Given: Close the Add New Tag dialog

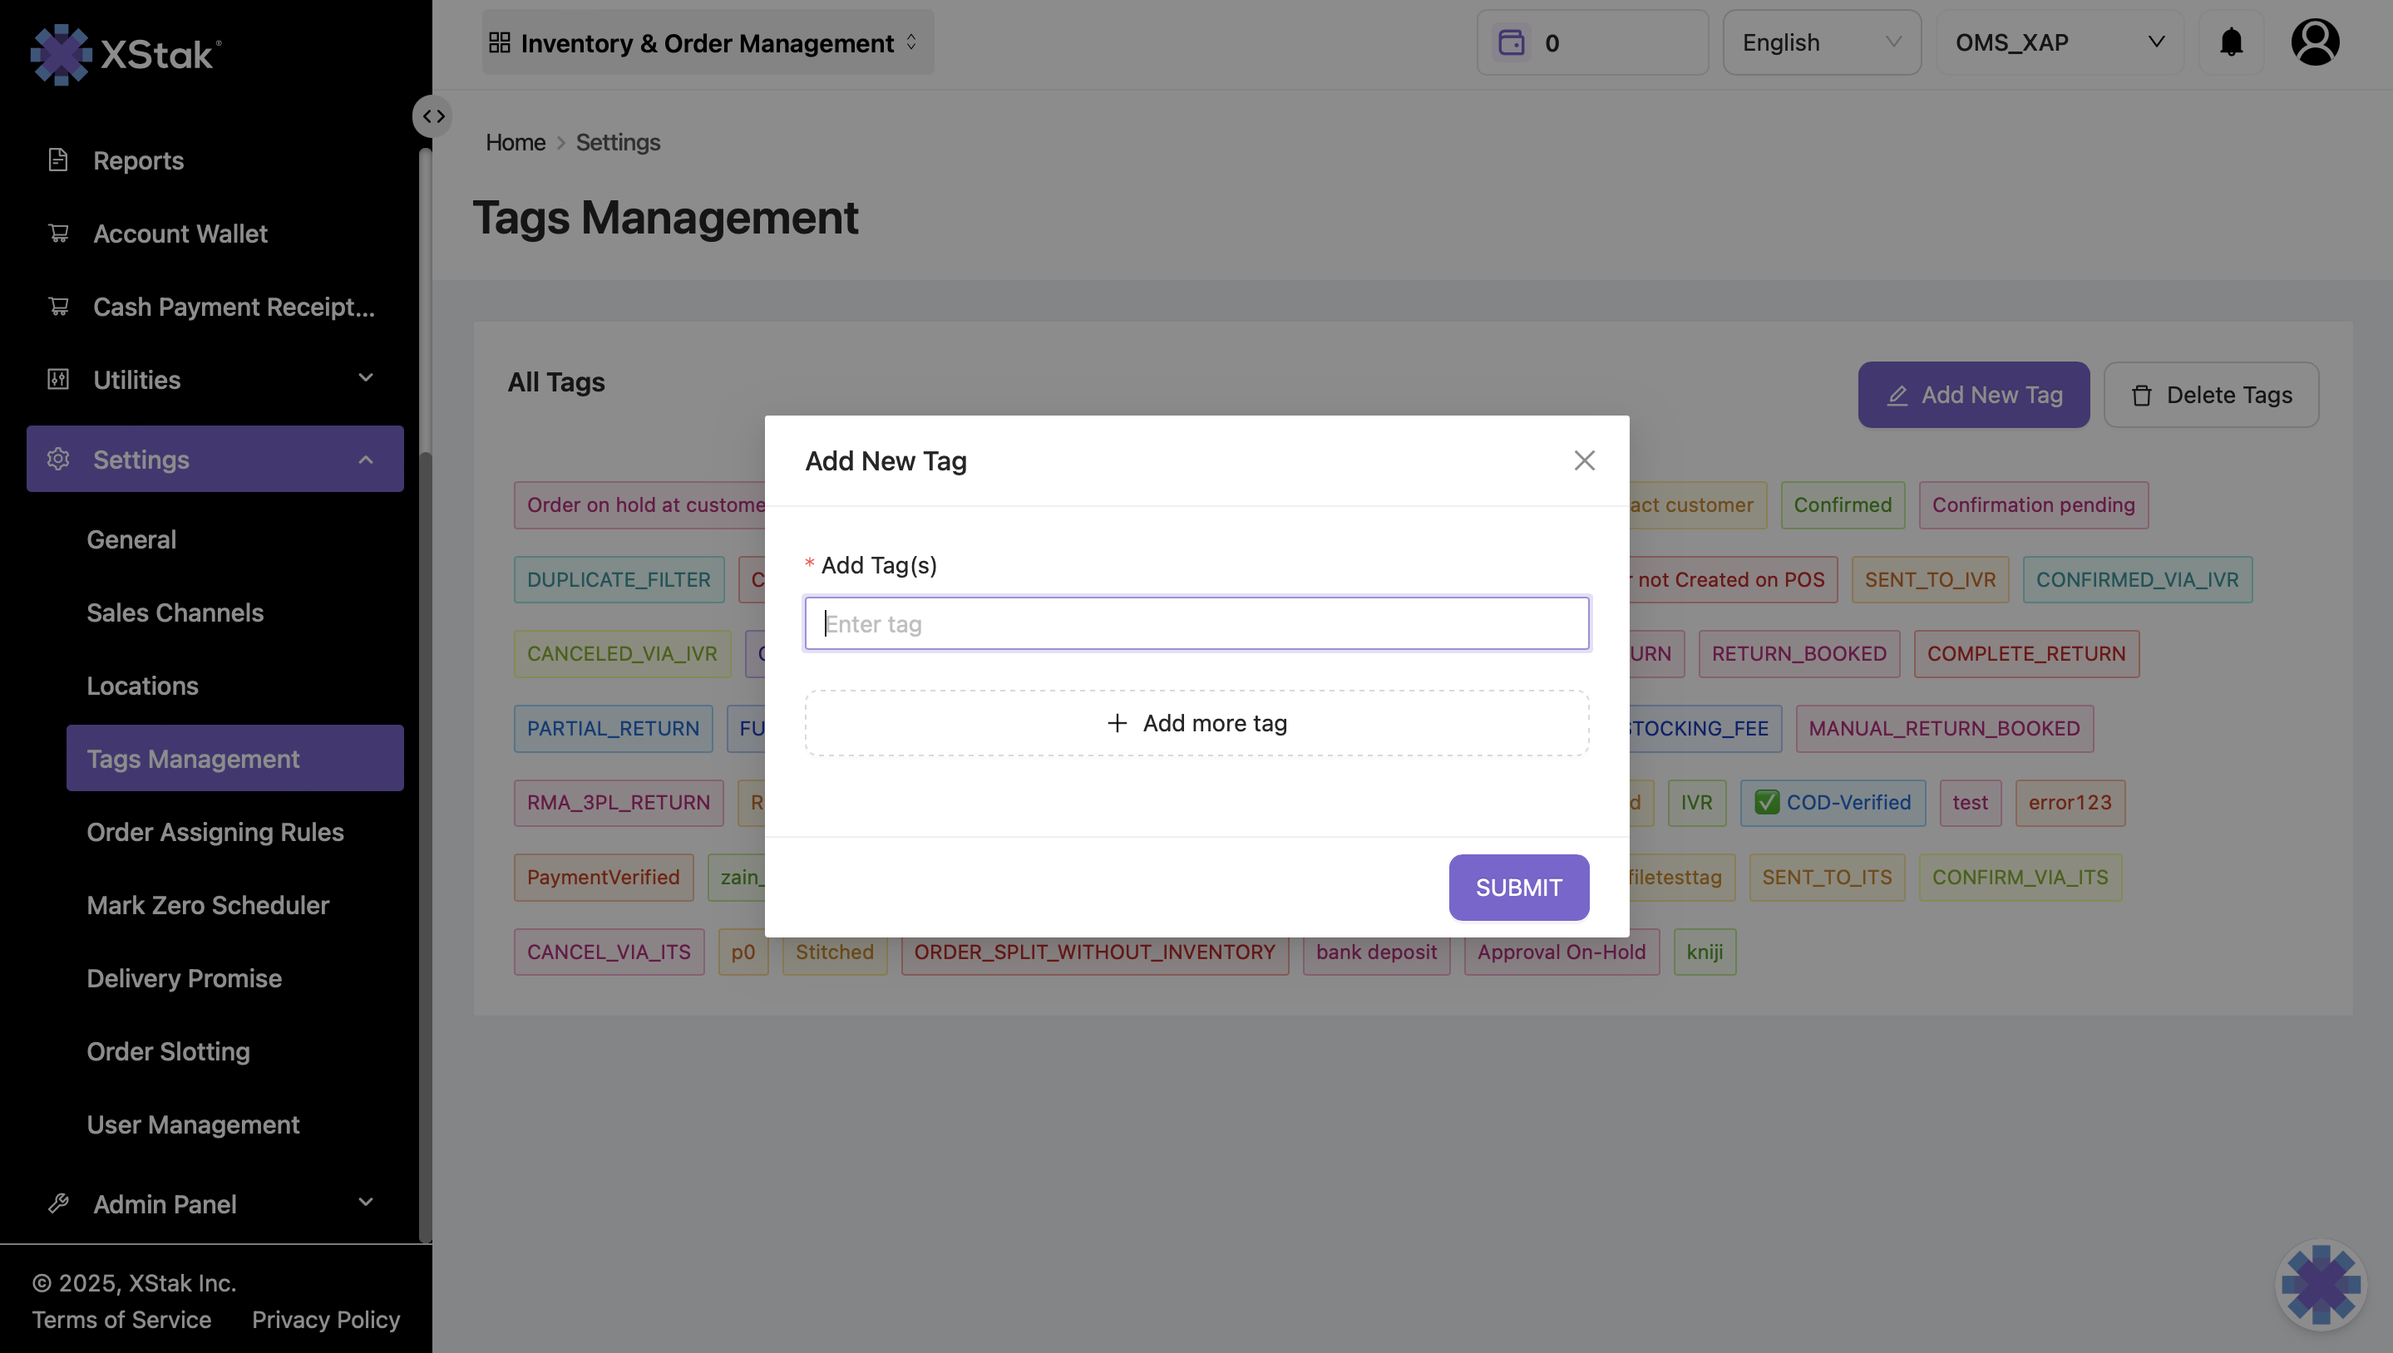Looking at the screenshot, I should (1584, 461).
